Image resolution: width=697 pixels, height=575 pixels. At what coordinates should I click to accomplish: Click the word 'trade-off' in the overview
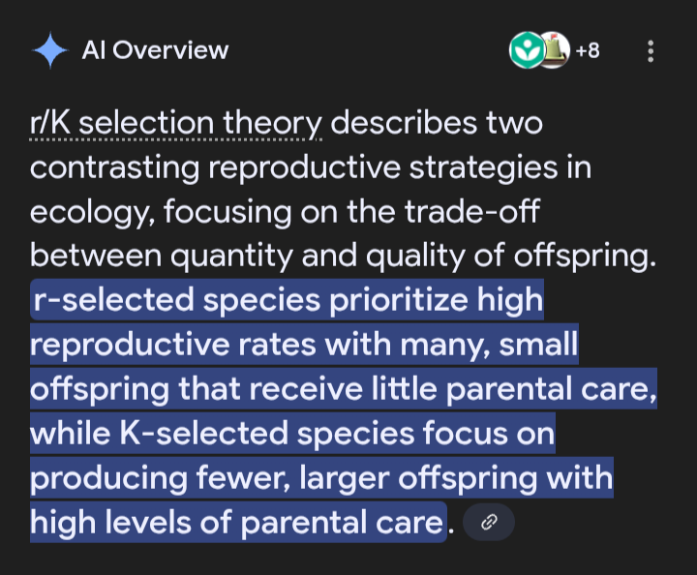pyautogui.click(x=472, y=212)
